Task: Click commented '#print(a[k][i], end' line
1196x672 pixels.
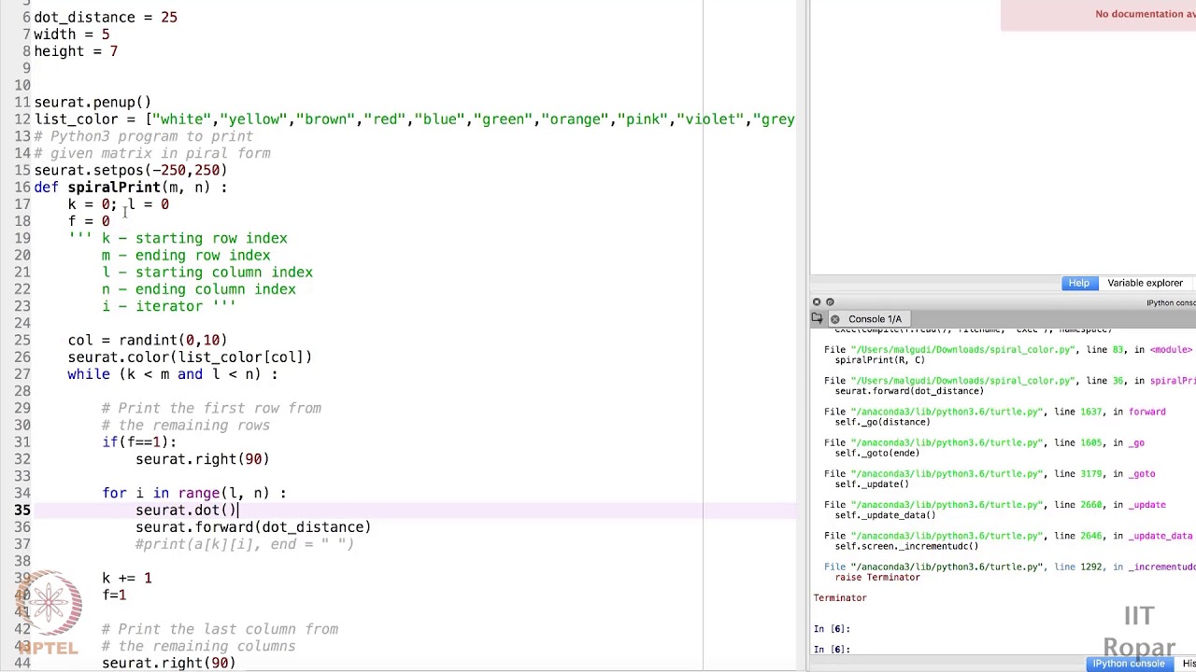Action: tap(245, 544)
